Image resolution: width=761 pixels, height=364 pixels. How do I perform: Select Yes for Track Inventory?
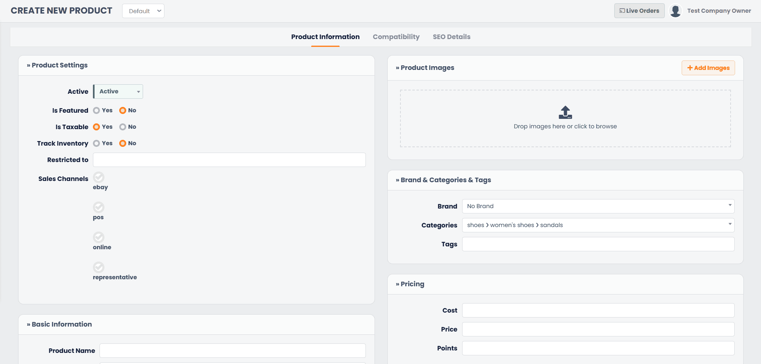click(97, 143)
